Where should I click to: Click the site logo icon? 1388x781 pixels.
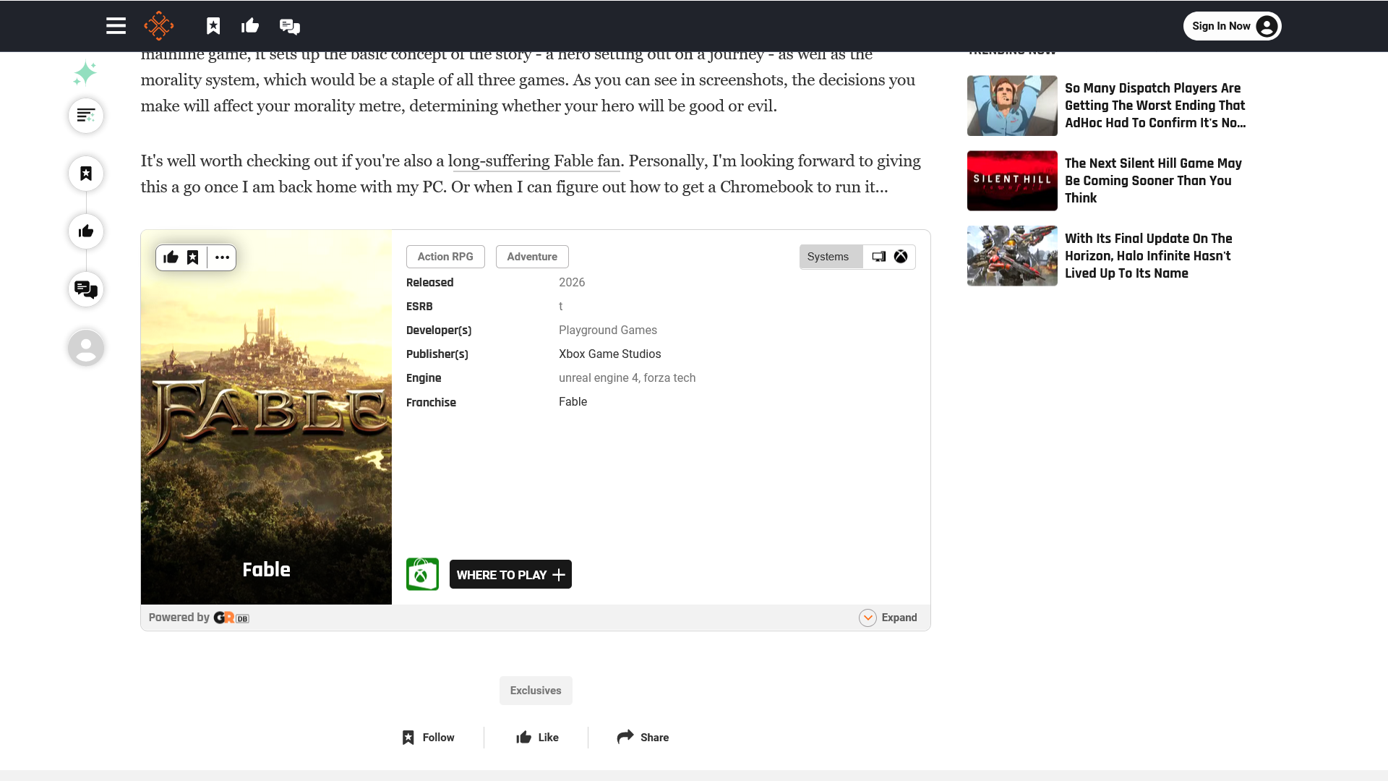(x=159, y=26)
